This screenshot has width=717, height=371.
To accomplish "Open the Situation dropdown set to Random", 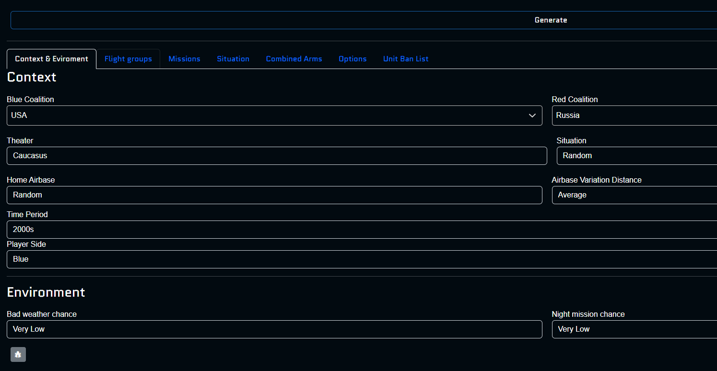I will [x=637, y=156].
